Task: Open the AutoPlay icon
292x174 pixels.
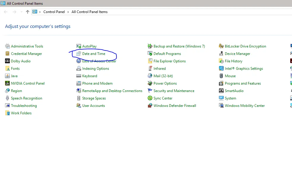Action: pos(79,46)
